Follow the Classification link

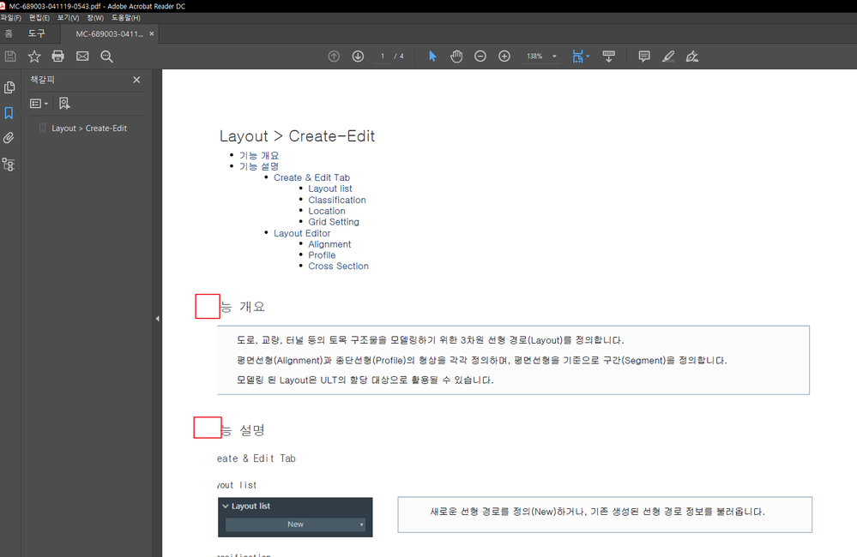coord(337,200)
